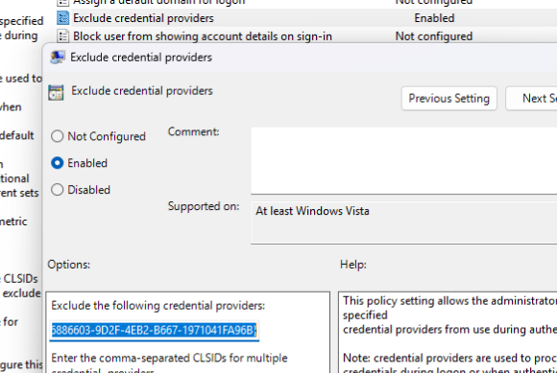Go to the Next Setting

532,98
